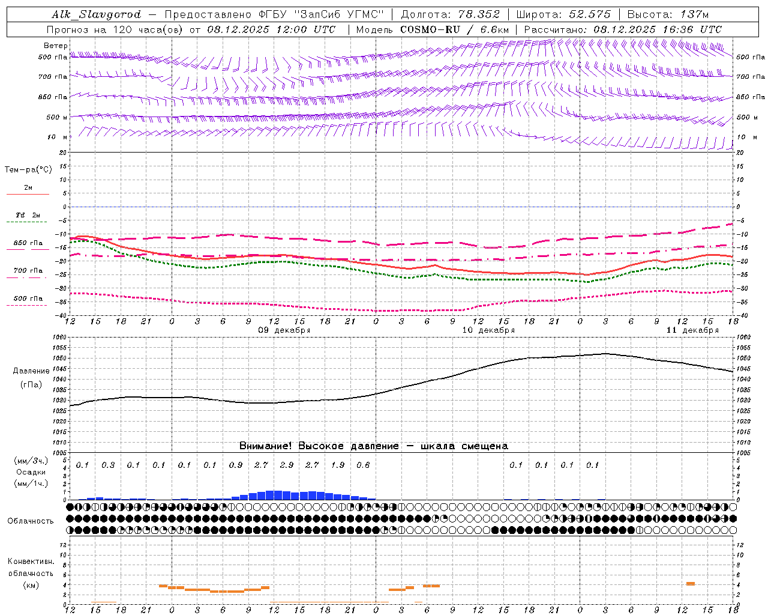768x615 pixels.
Task: Click the '10 декабря' date marker
Action: 488,330
